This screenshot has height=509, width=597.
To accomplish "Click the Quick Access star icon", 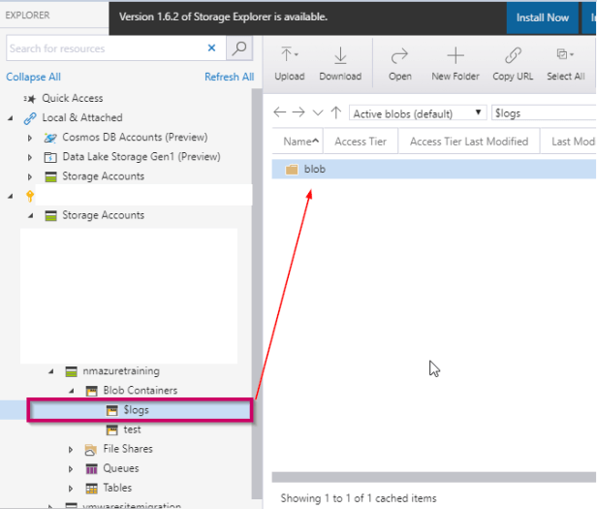I will tap(30, 99).
